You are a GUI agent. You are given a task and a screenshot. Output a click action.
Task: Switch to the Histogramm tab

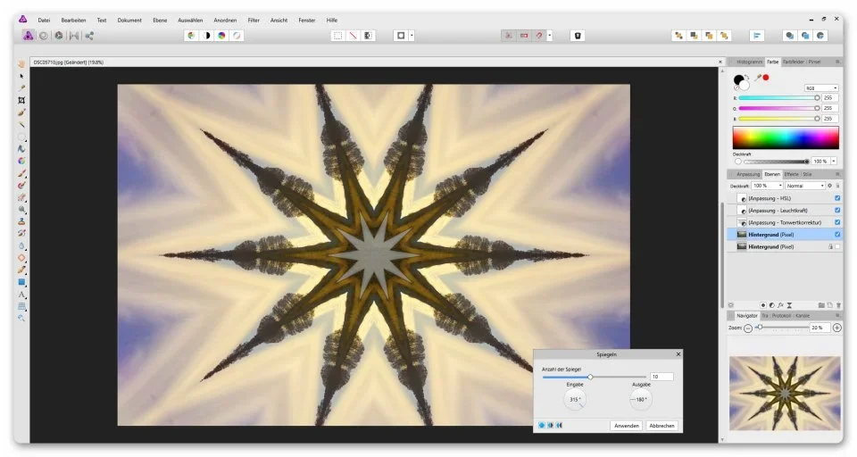pyautogui.click(x=749, y=62)
